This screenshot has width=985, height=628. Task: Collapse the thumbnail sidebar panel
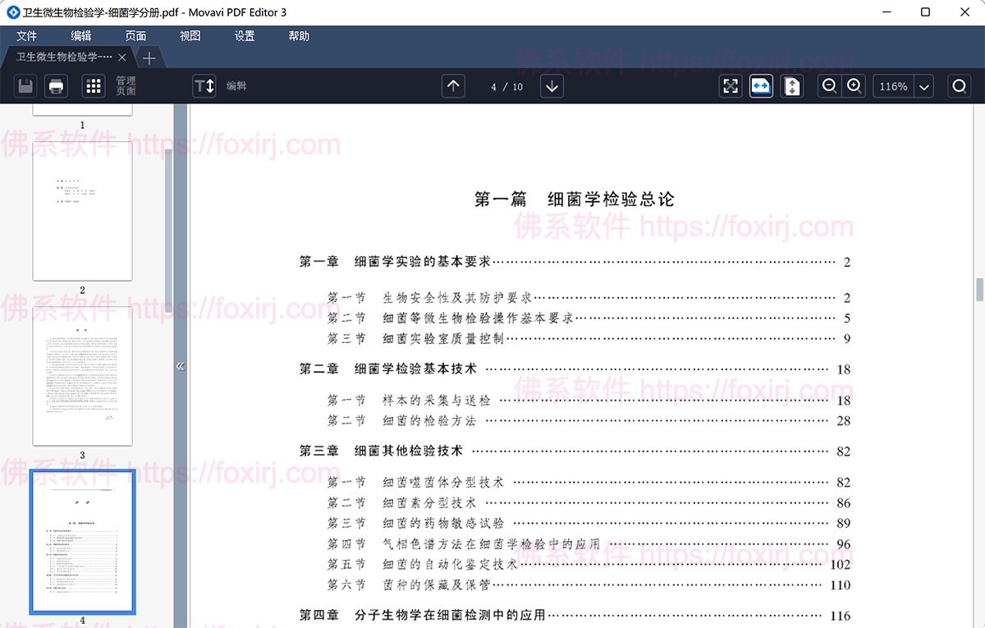(x=181, y=366)
